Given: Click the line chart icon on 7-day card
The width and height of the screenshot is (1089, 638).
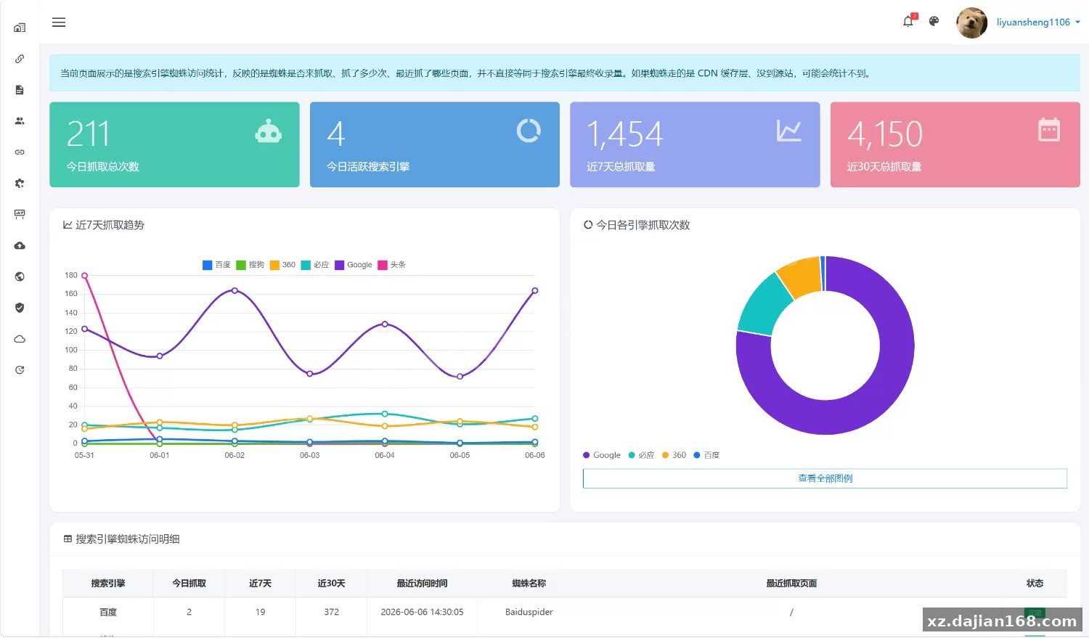Looking at the screenshot, I should coord(788,131).
